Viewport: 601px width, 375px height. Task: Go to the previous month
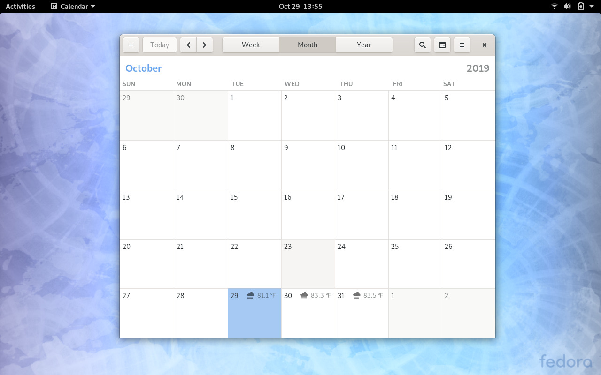(x=188, y=45)
